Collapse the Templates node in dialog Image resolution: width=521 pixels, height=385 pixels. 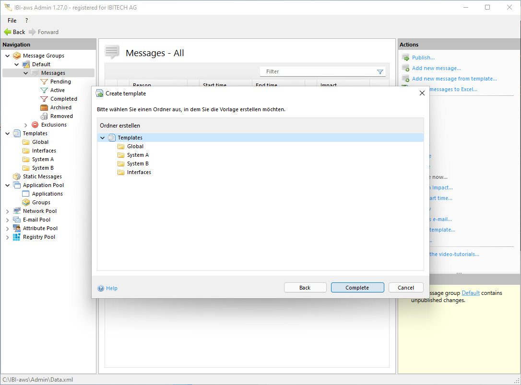click(102, 138)
